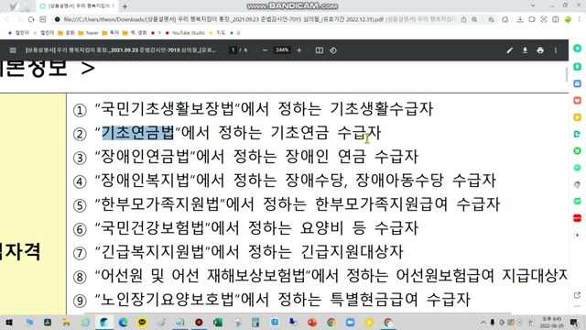Click text 국민기초생활보장법 in line ①

168,109
